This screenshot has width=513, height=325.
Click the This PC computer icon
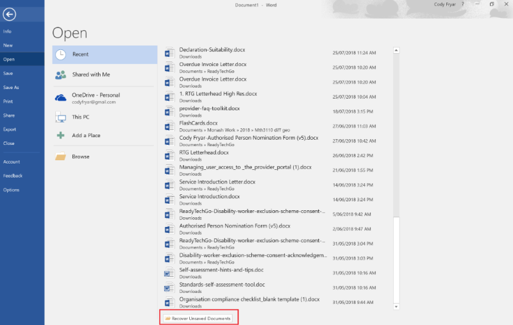60,117
